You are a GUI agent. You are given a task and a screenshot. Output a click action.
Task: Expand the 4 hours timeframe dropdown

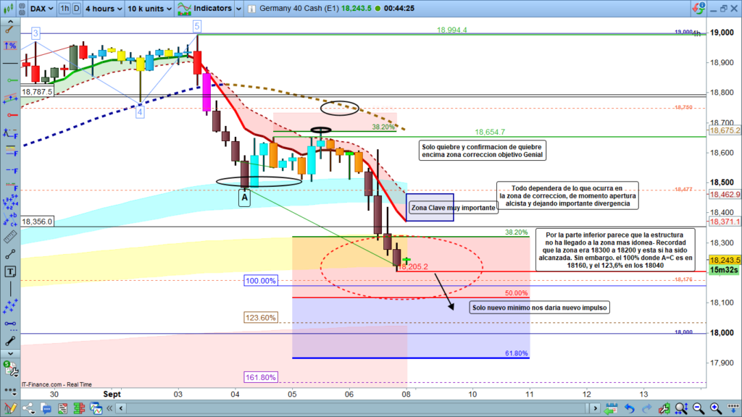pyautogui.click(x=103, y=9)
